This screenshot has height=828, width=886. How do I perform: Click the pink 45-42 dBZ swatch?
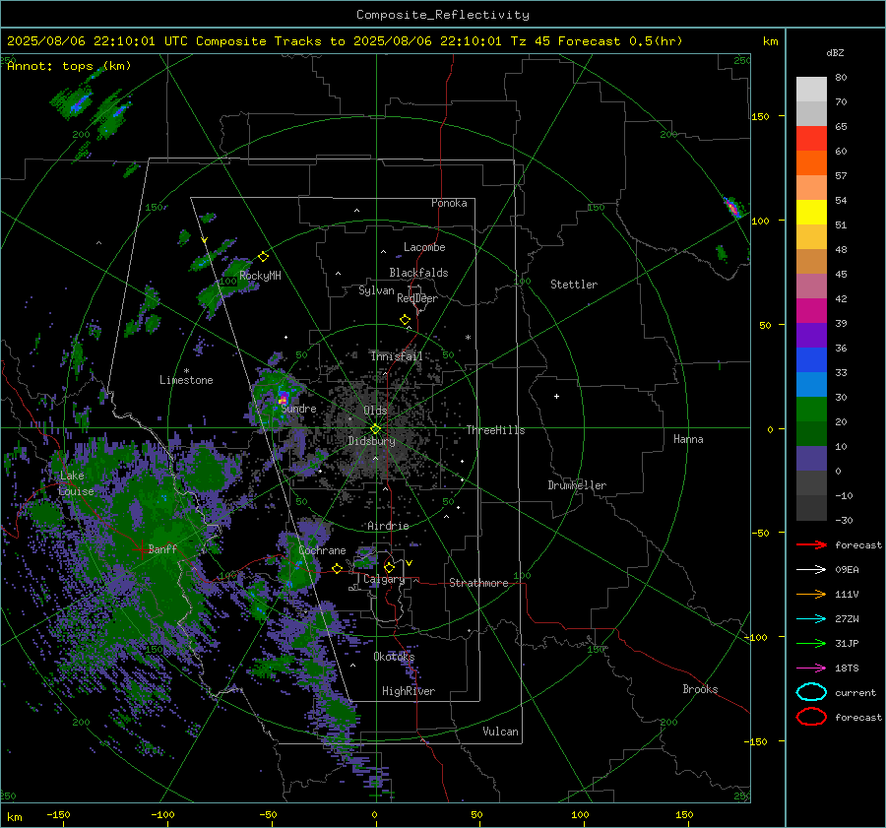[811, 286]
